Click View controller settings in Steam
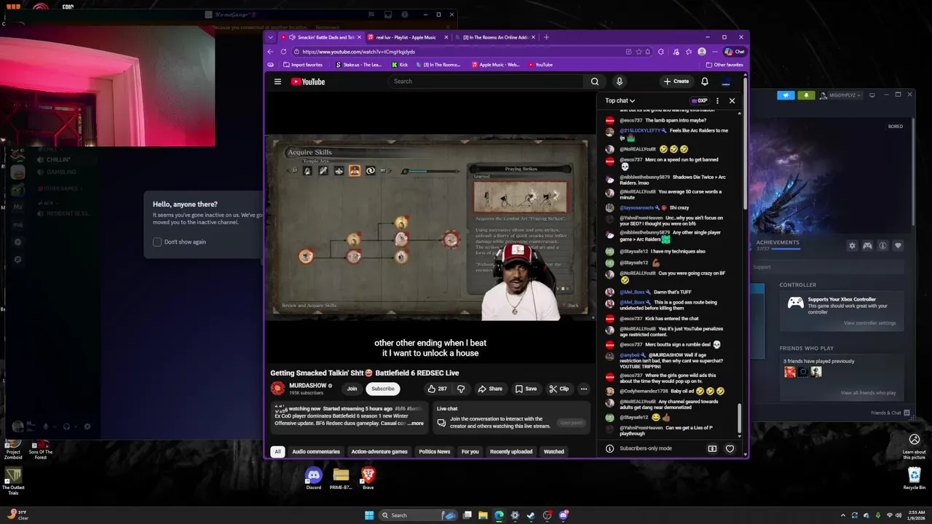932x524 pixels. [x=869, y=323]
